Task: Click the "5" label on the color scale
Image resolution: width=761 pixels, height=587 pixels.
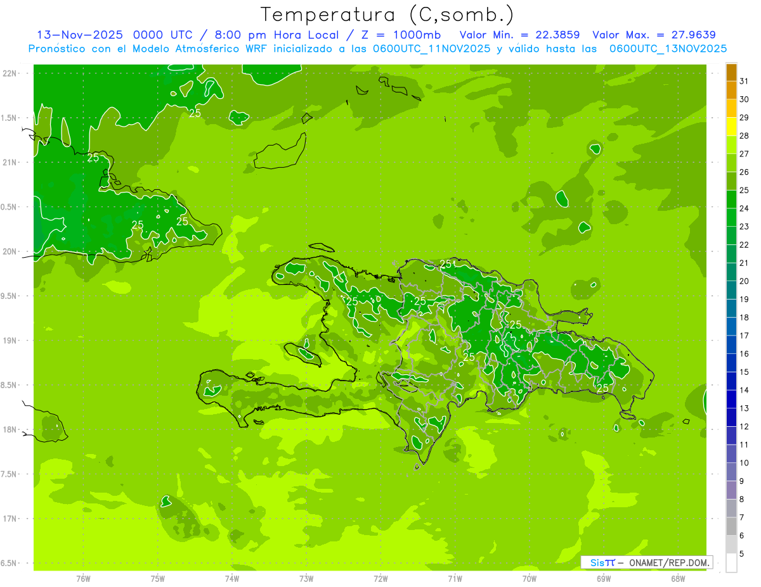Action: (742, 553)
